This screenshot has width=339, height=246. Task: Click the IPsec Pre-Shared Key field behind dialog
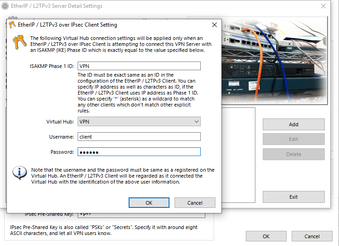pyautogui.click(x=141, y=215)
